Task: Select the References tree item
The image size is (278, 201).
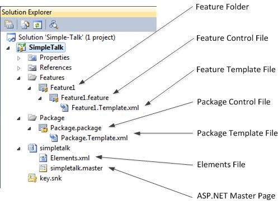Action: click(x=56, y=68)
